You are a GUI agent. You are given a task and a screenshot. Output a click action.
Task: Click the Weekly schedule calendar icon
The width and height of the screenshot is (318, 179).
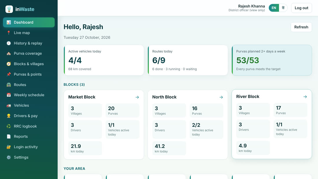coord(8,95)
